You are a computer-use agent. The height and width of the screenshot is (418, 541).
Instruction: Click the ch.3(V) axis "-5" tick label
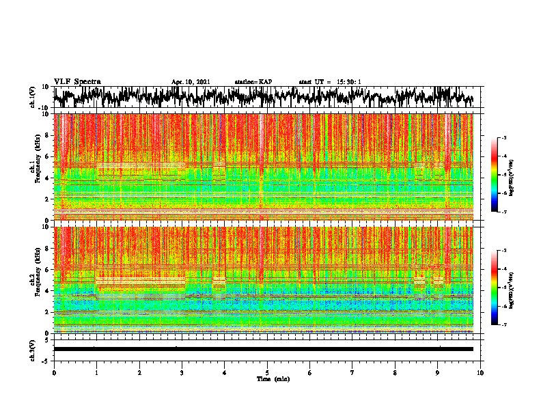coord(46,361)
